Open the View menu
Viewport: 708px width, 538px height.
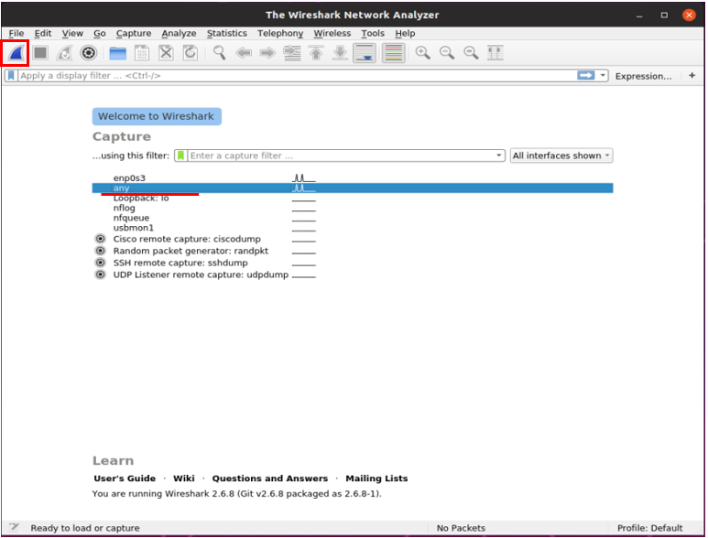pyautogui.click(x=72, y=33)
